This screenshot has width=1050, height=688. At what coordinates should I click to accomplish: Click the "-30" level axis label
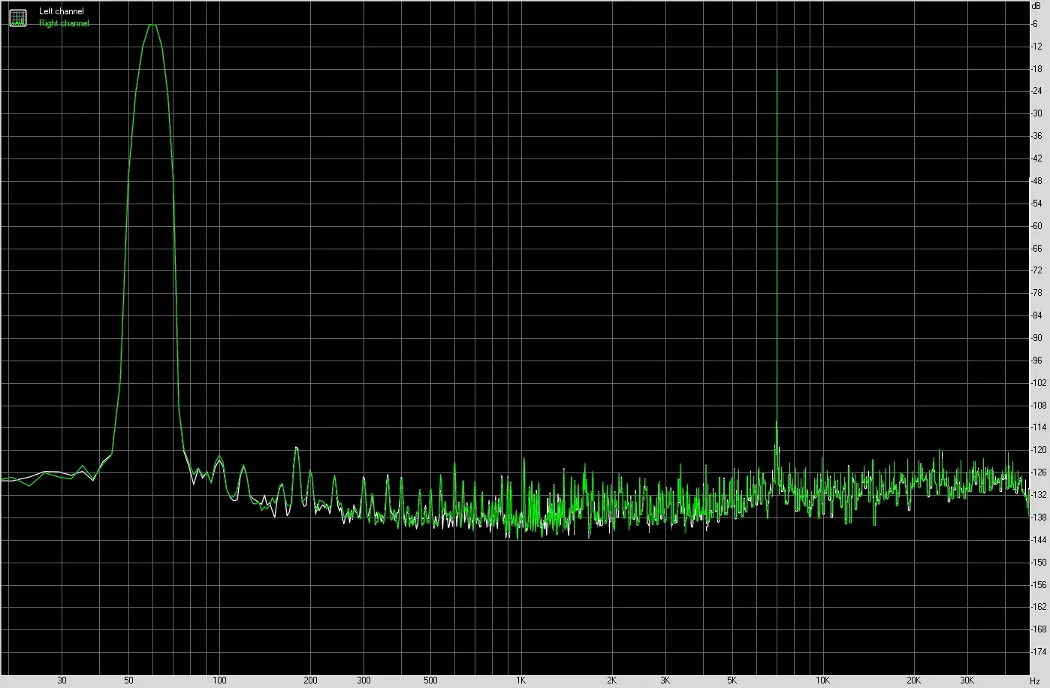click(x=1037, y=113)
